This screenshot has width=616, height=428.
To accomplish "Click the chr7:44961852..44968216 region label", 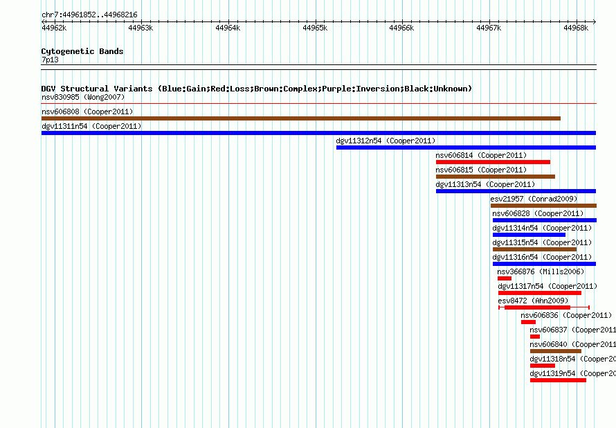I will point(89,15).
